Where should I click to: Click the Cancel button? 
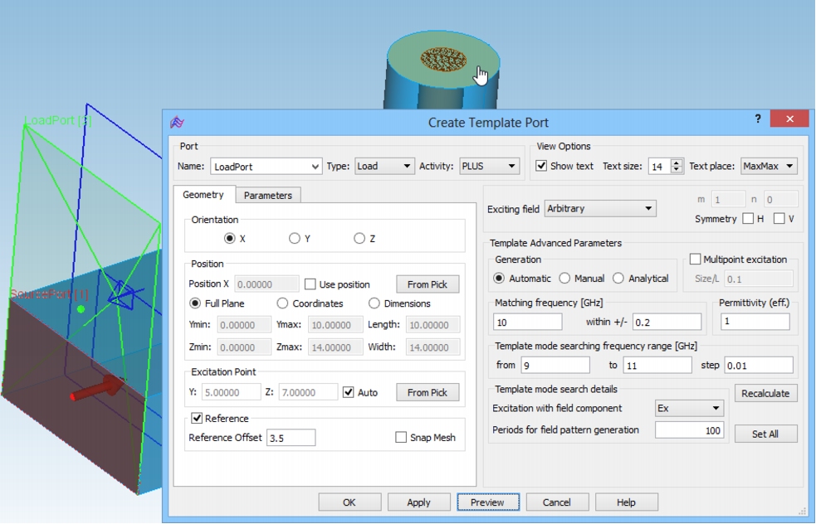click(557, 502)
